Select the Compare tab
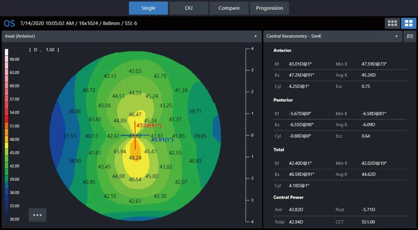 point(229,8)
